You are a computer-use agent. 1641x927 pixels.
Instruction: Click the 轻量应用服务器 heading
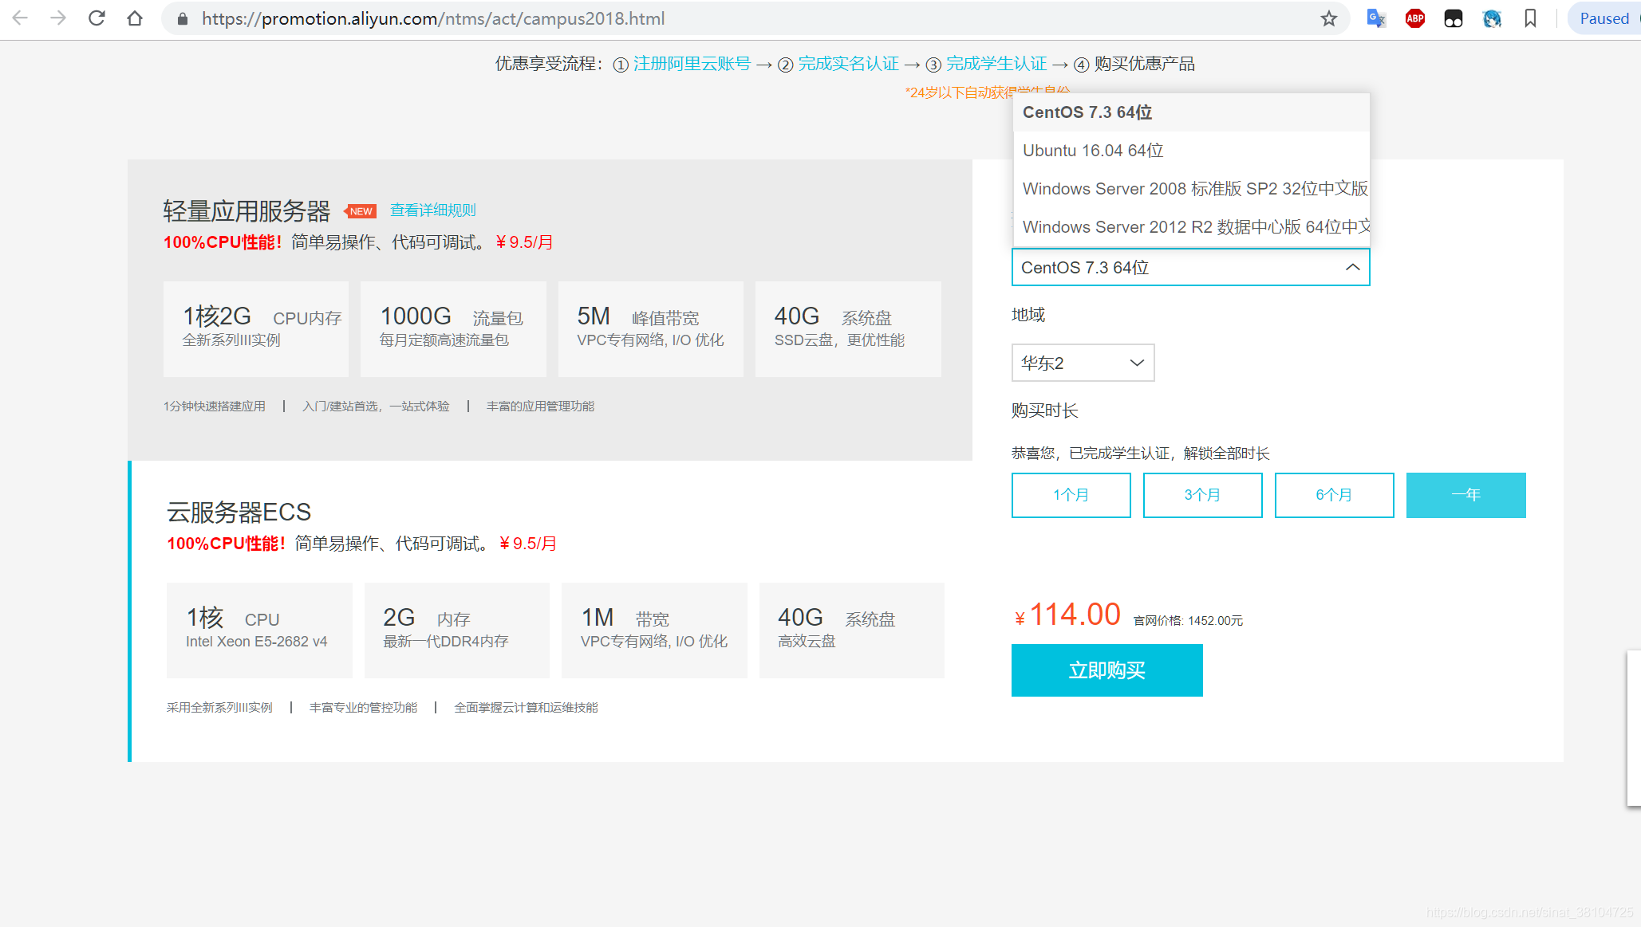pos(247,211)
